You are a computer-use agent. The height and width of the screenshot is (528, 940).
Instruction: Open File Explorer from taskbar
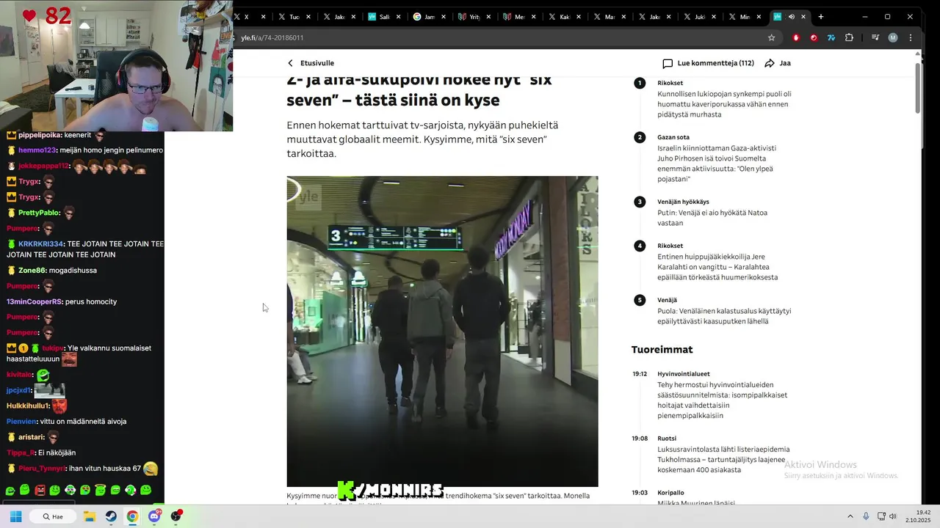pos(90,516)
